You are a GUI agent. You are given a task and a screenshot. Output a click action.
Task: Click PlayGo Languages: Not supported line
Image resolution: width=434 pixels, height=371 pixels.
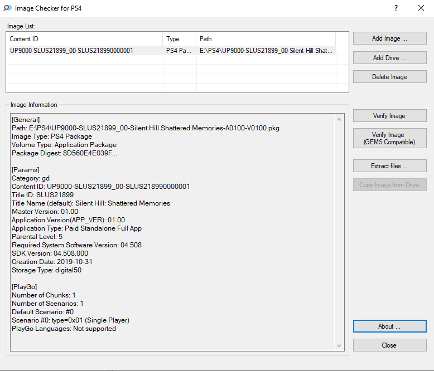pos(64,329)
